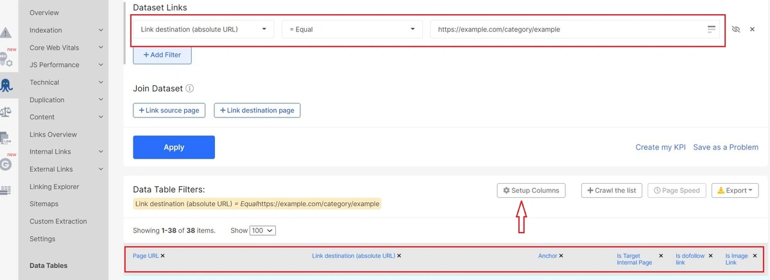Image resolution: width=770 pixels, height=280 pixels.
Task: Click the Add Filter button
Action: tap(162, 55)
